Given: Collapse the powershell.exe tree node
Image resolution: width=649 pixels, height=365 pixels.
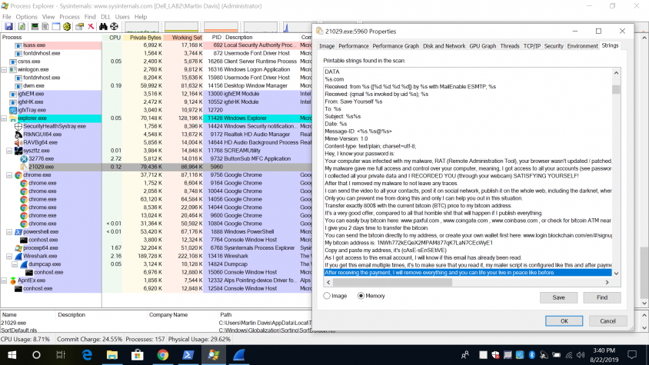Looking at the screenshot, I should pos(9,232).
